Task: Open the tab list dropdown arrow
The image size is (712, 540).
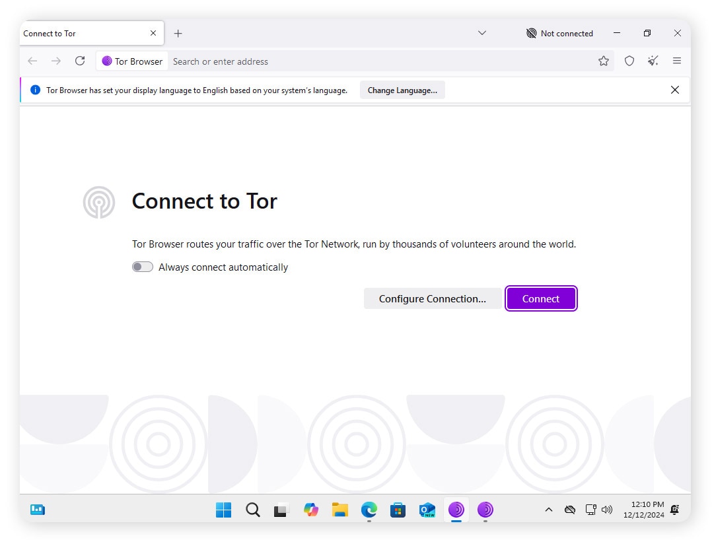Action: tap(482, 33)
